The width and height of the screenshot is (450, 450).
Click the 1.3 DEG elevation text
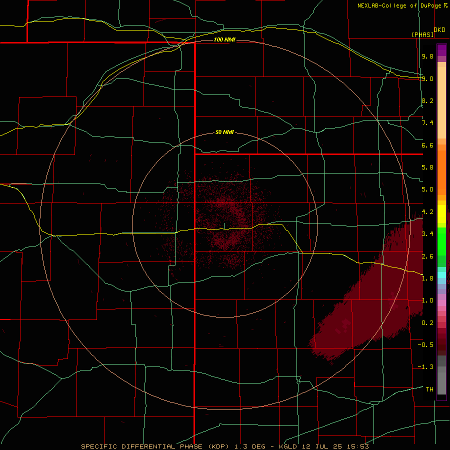point(249,446)
